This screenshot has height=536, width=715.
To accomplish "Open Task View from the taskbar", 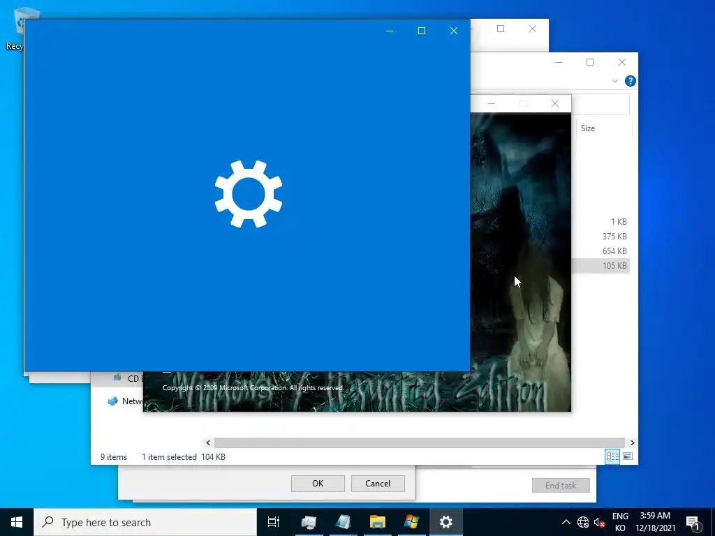I will point(274,522).
